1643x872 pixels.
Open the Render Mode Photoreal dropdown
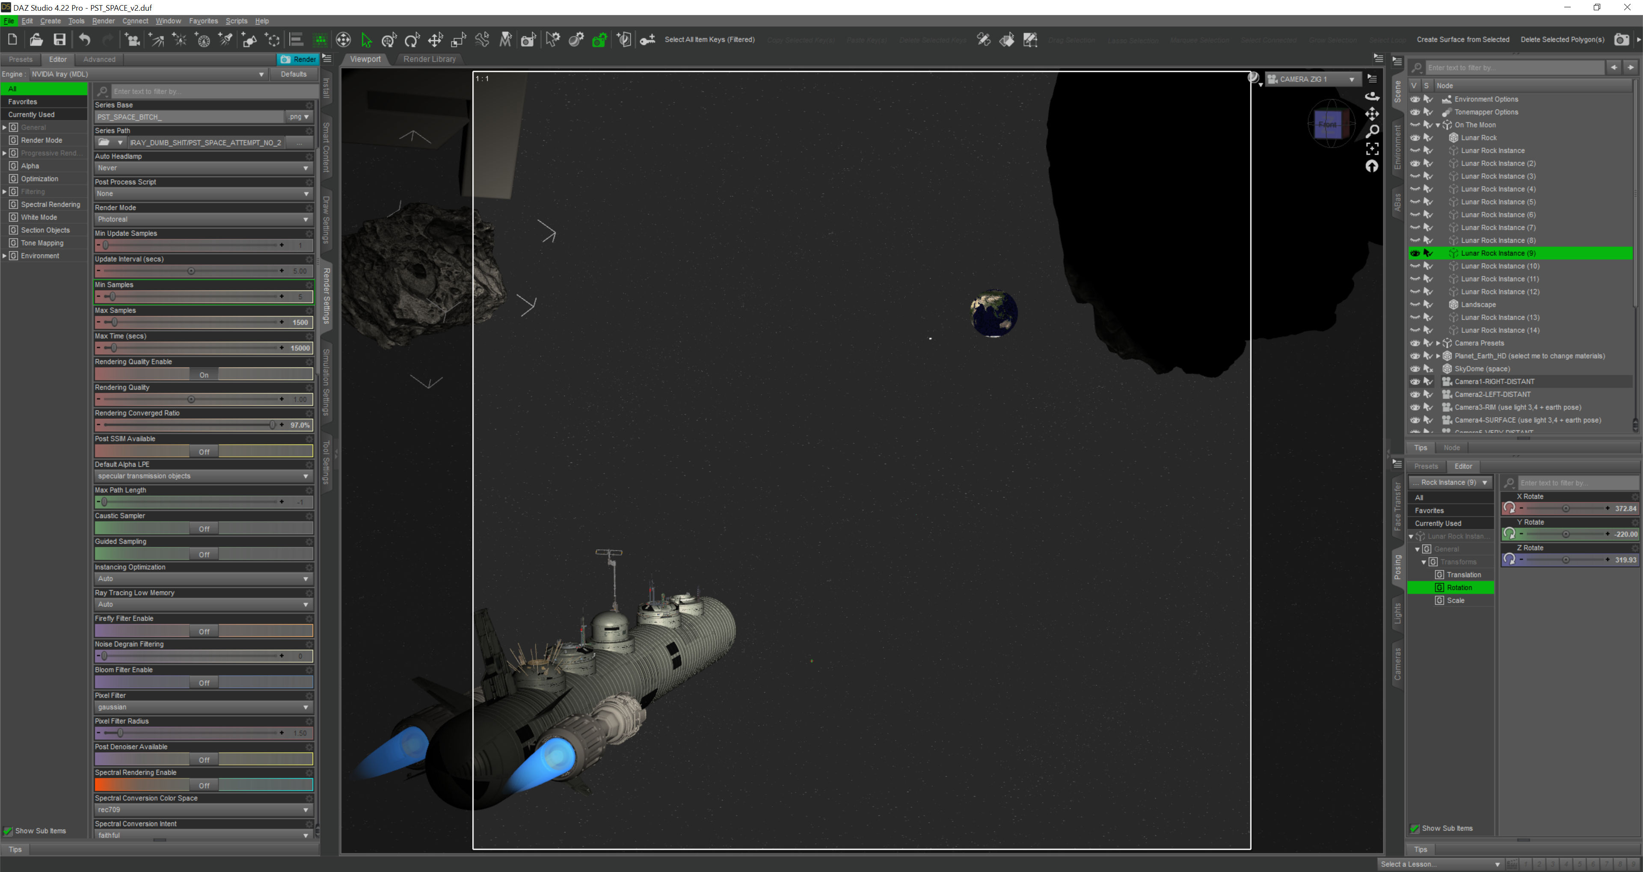click(x=204, y=219)
